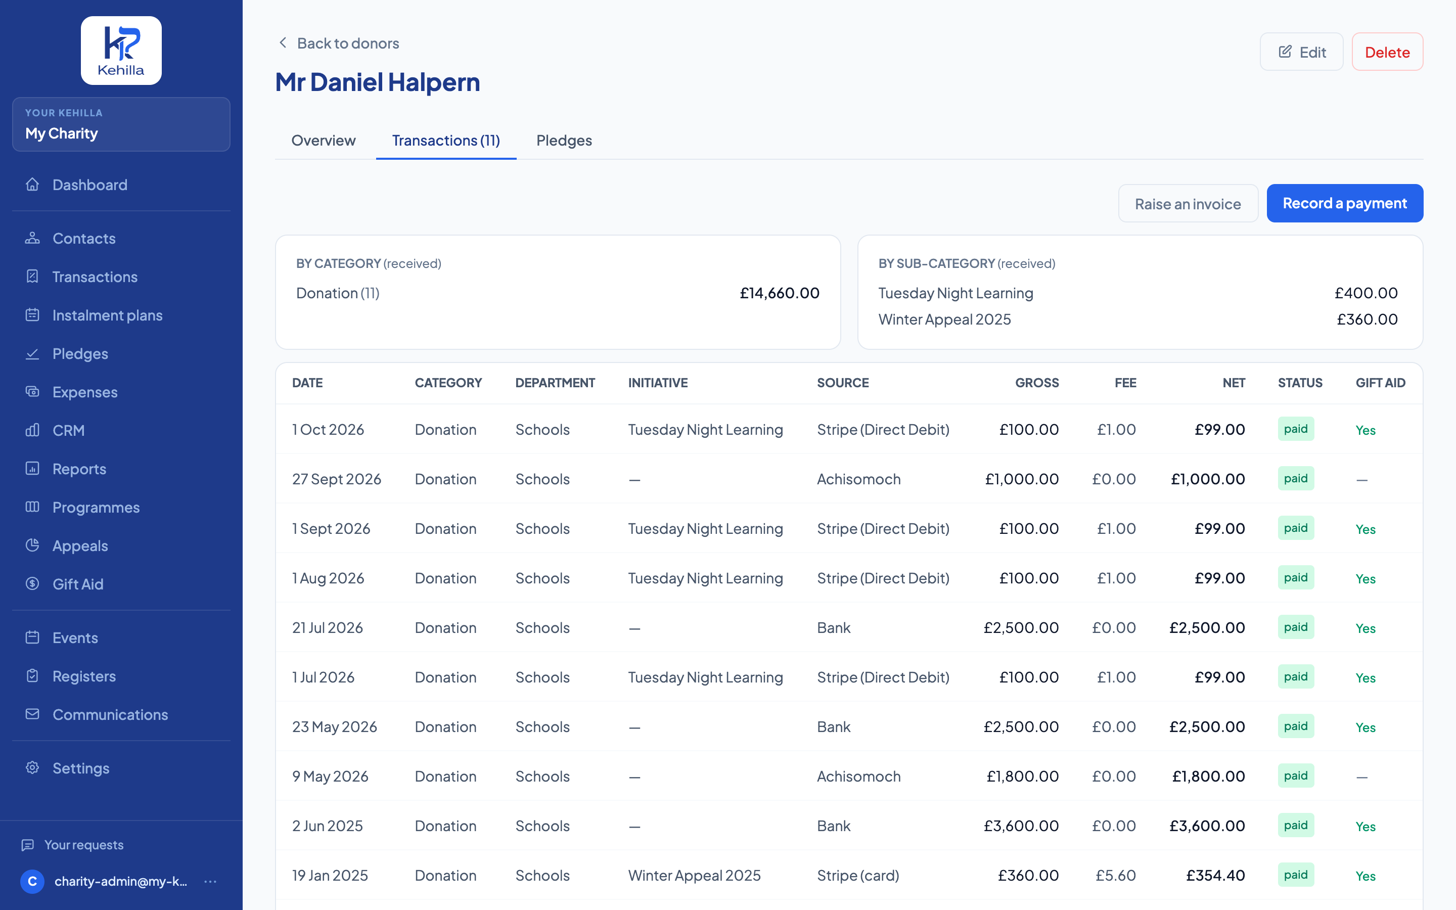Click the Stripe (card) source cell

coord(858,875)
